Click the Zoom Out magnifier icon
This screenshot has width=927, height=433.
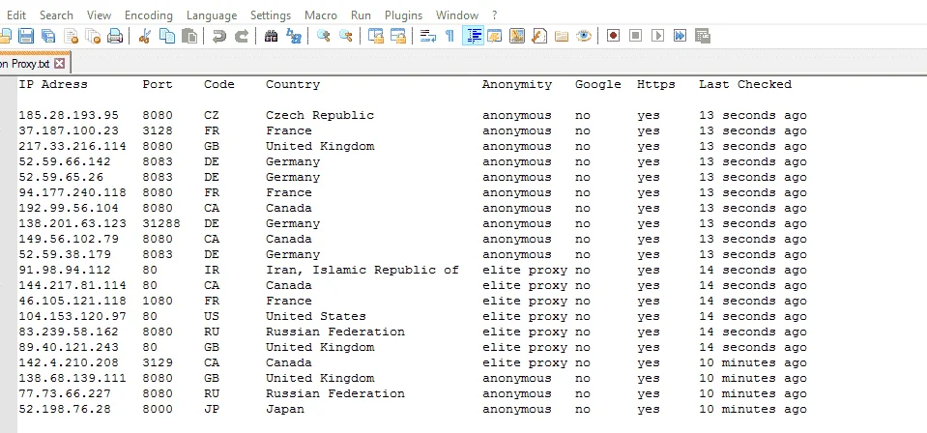click(x=346, y=36)
